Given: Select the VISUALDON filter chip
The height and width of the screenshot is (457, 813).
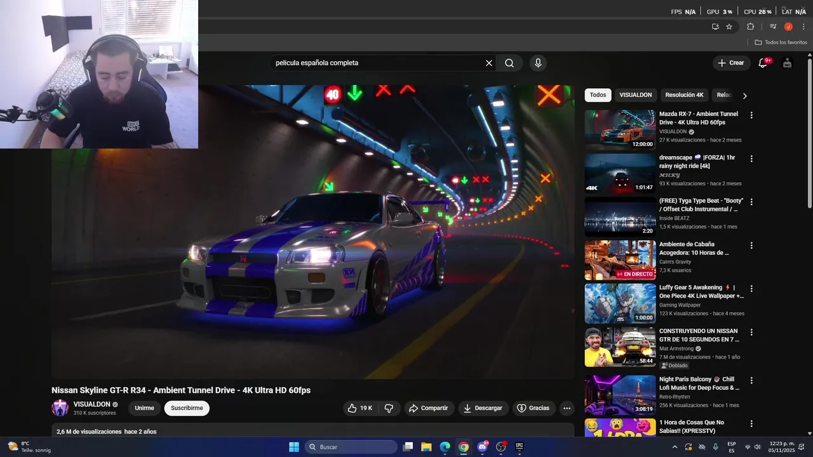Looking at the screenshot, I should coord(636,95).
